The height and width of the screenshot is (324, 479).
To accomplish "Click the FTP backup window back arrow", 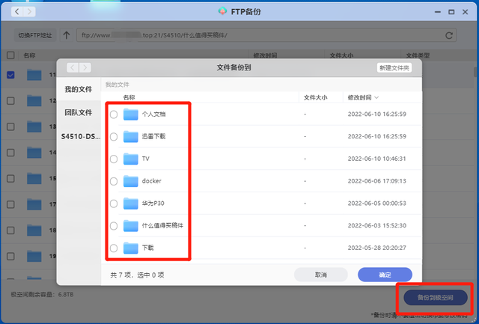I will point(17,12).
